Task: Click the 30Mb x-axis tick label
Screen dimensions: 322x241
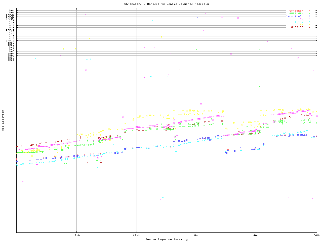Action: coord(197,235)
